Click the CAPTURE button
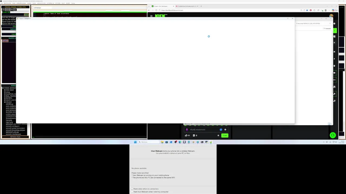Viewport: 346px width, 194px height. pos(5,41)
